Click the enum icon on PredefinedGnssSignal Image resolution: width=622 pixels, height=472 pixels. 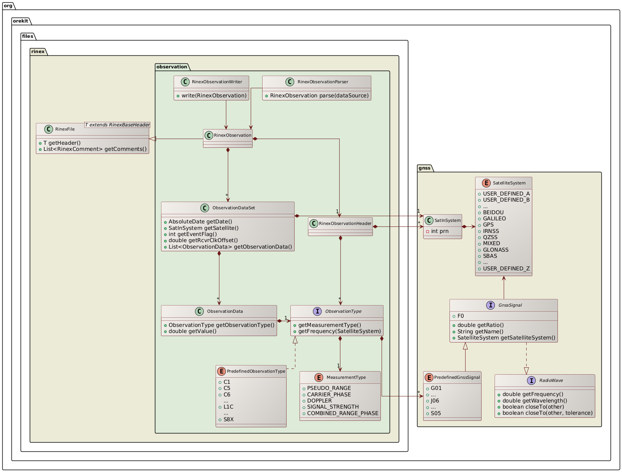pyautogui.click(x=429, y=377)
